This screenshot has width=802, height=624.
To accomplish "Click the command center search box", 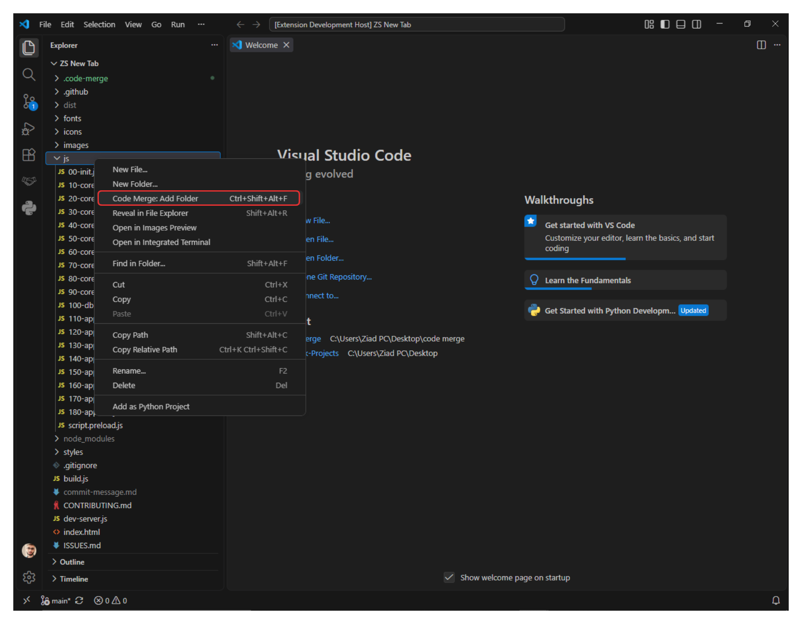I will [x=417, y=24].
